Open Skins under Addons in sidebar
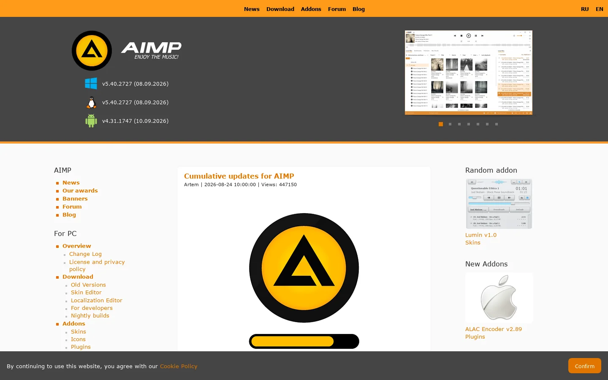The width and height of the screenshot is (608, 380). 79,331
